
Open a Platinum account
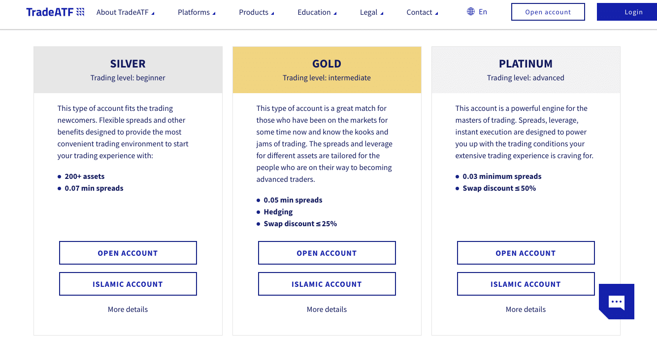(x=526, y=253)
